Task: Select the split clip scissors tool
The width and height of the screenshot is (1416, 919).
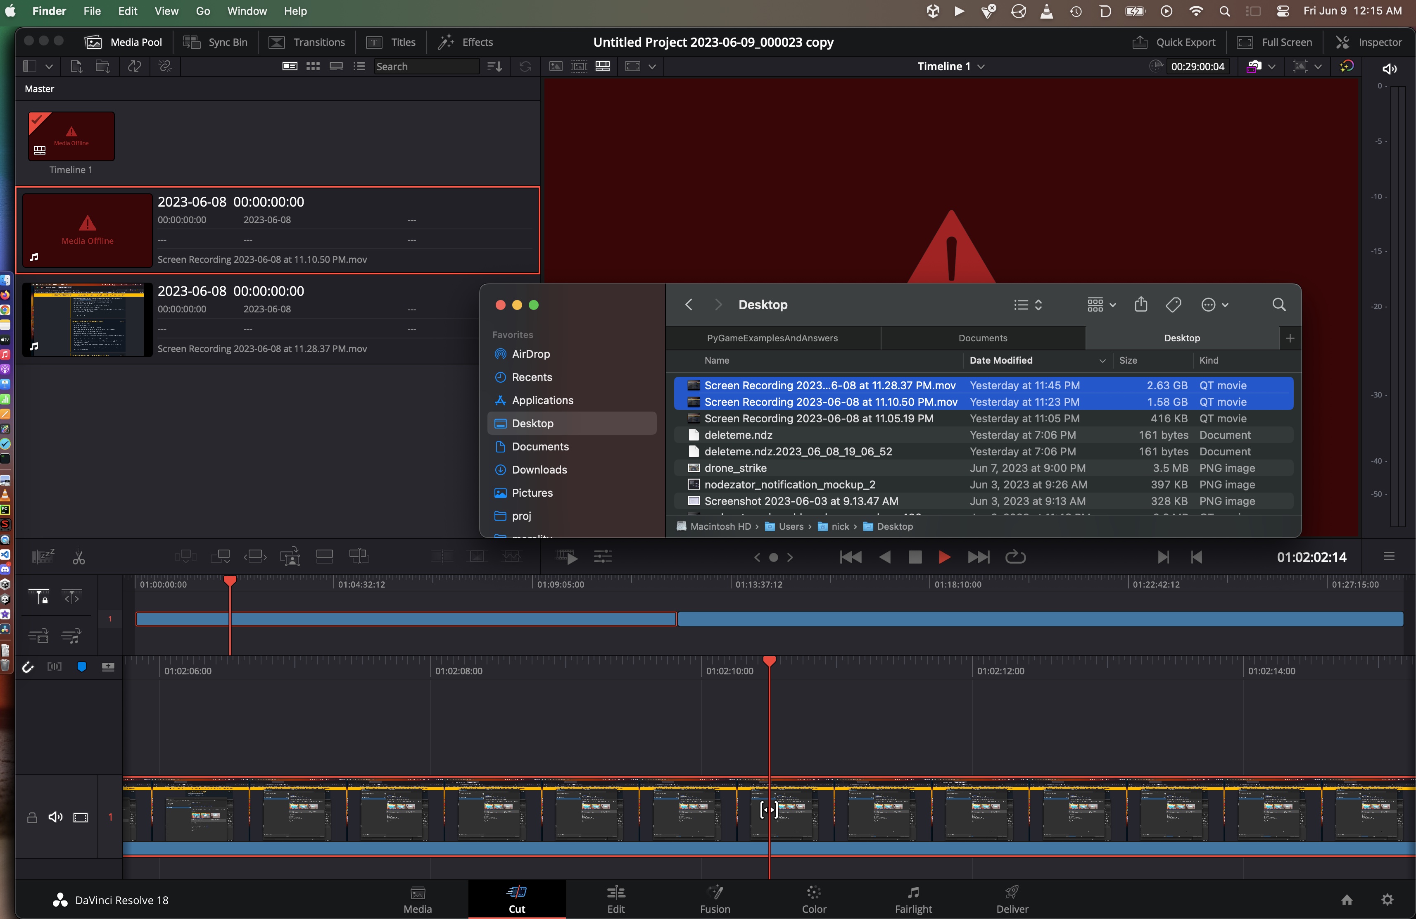Action: 78,557
